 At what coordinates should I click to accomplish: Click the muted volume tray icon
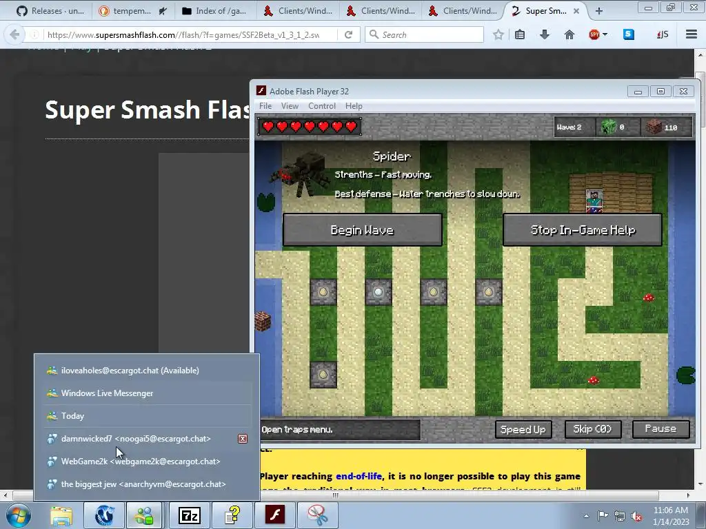(x=636, y=516)
